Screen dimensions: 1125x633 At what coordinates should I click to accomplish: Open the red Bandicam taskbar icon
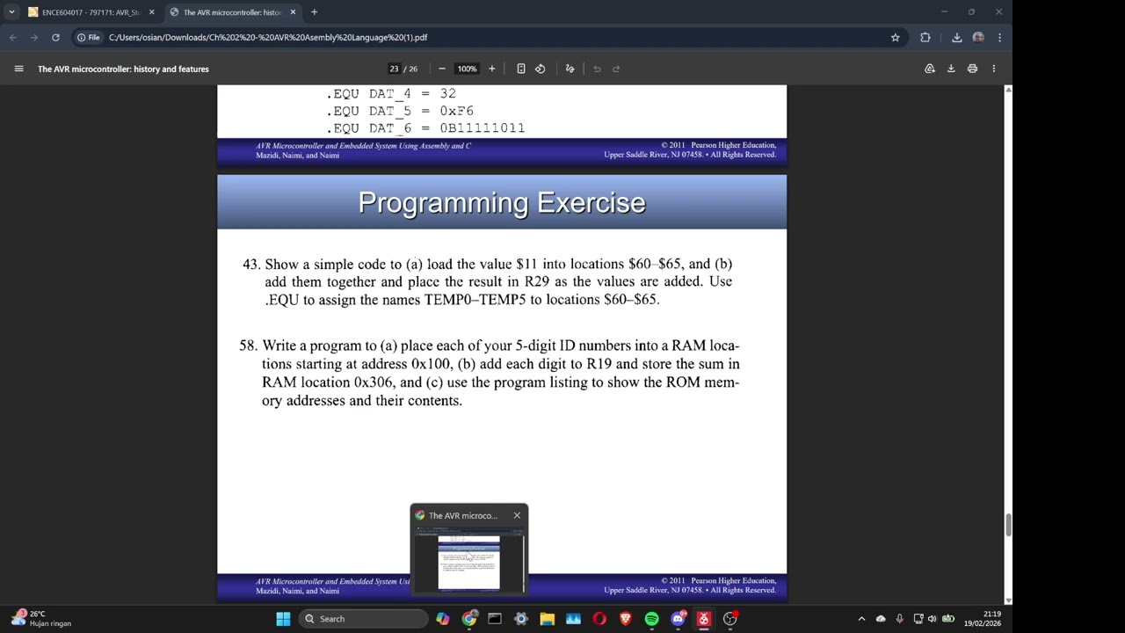[704, 619]
